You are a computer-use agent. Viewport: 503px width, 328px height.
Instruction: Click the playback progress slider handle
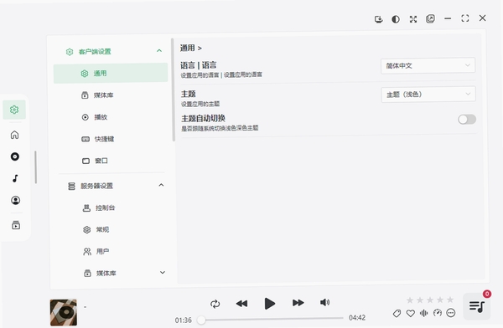click(201, 320)
